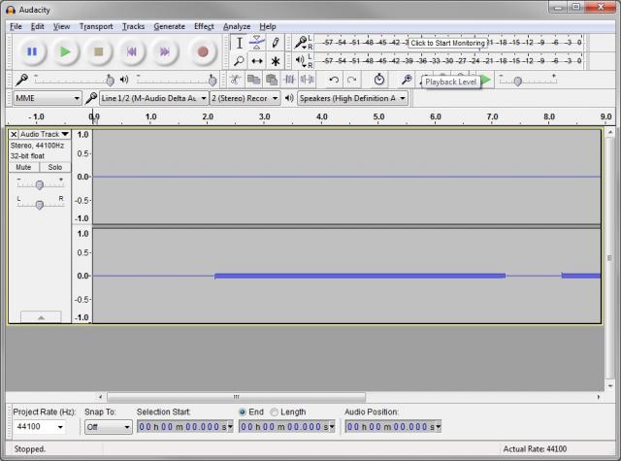This screenshot has height=461, width=621.
Task: Open the View menu
Action: pos(61,26)
